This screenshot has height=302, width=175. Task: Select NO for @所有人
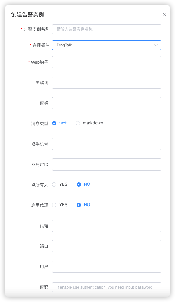coord(79,185)
